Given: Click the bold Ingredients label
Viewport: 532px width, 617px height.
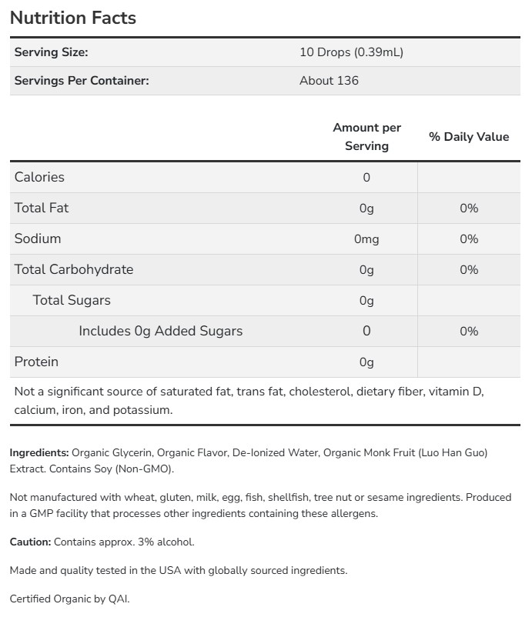Looking at the screenshot, I should point(39,452).
